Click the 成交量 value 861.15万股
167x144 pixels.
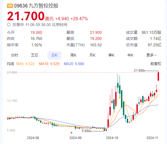[152, 32]
